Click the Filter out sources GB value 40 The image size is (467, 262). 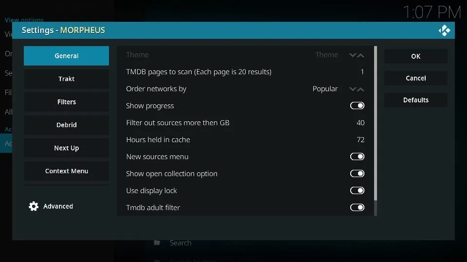(x=360, y=123)
